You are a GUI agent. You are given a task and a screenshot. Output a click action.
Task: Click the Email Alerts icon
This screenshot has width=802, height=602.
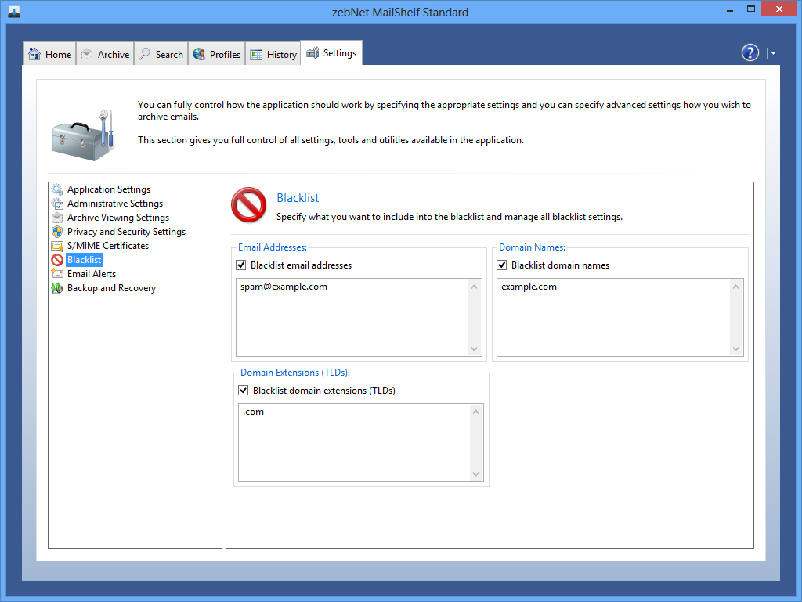coord(56,274)
